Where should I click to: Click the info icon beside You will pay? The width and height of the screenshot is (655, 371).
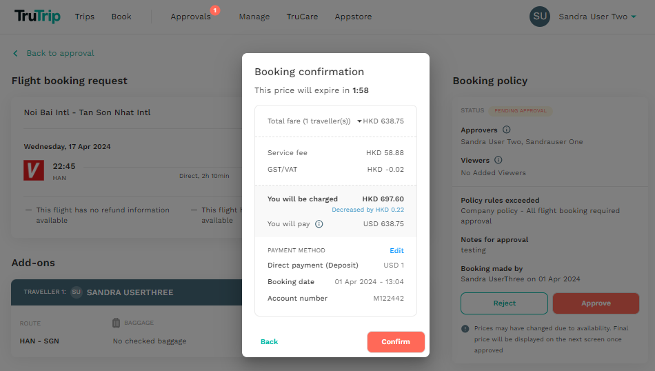(x=319, y=224)
